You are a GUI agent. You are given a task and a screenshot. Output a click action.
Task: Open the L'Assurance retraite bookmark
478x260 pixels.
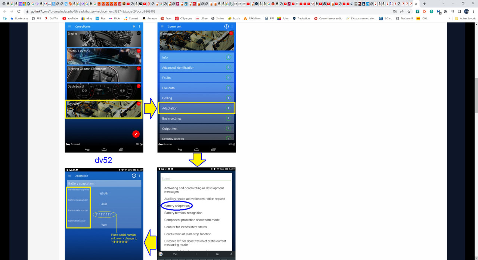coord(361,18)
